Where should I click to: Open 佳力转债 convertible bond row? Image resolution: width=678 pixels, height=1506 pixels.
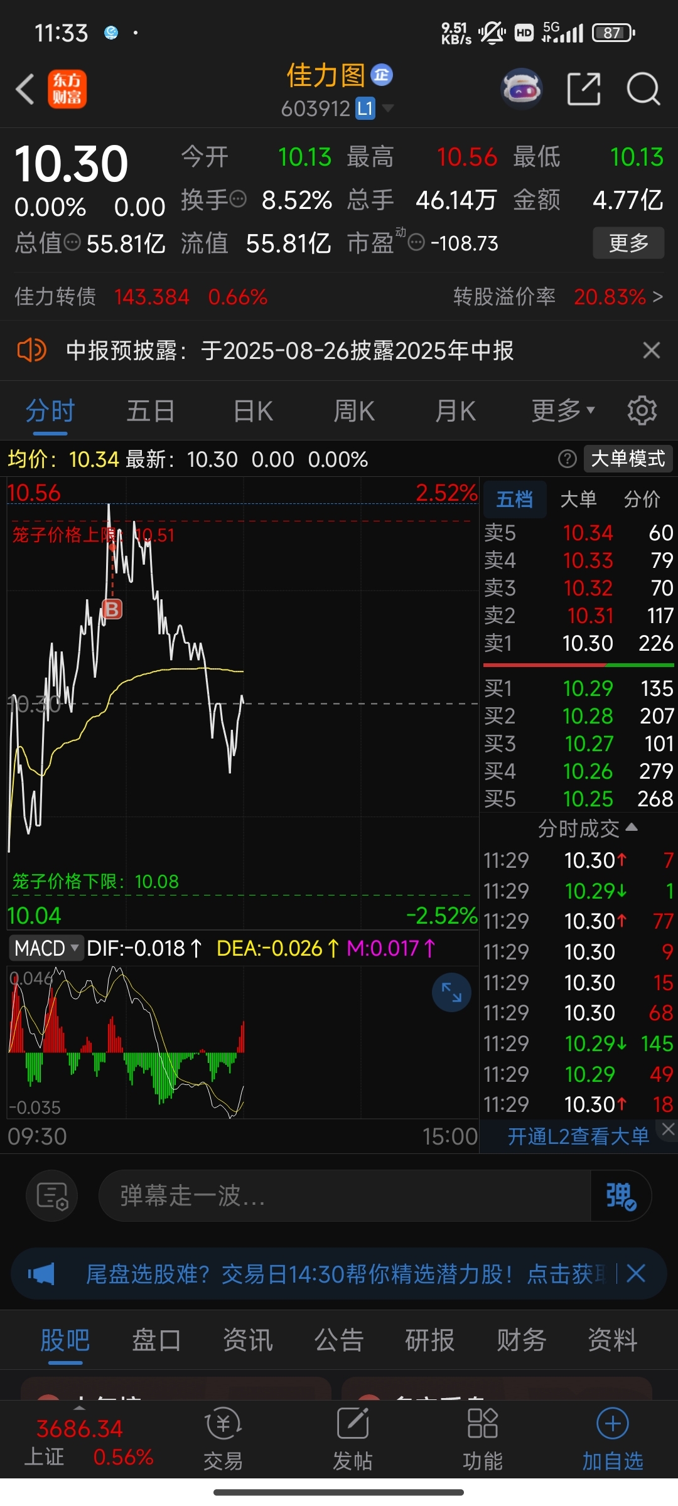point(141,296)
